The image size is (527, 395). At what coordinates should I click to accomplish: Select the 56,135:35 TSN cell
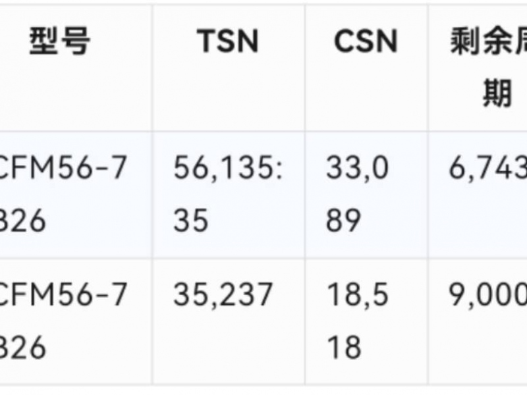click(229, 195)
